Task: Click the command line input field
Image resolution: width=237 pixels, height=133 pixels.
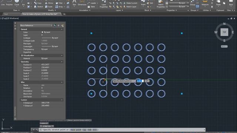Action: pyautogui.click(x=122, y=130)
